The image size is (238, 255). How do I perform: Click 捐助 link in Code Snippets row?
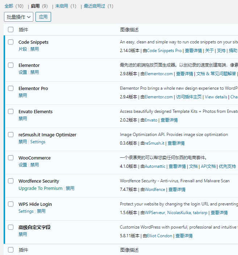[233, 51]
